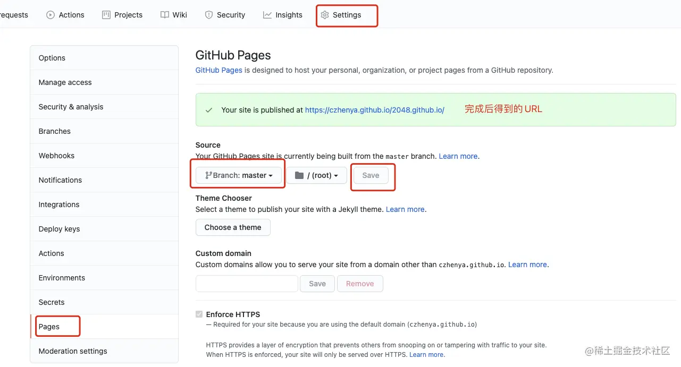Screen dimensions: 681x367
Task: Click Learn more link for Theme Chooser
Action: 405,209
